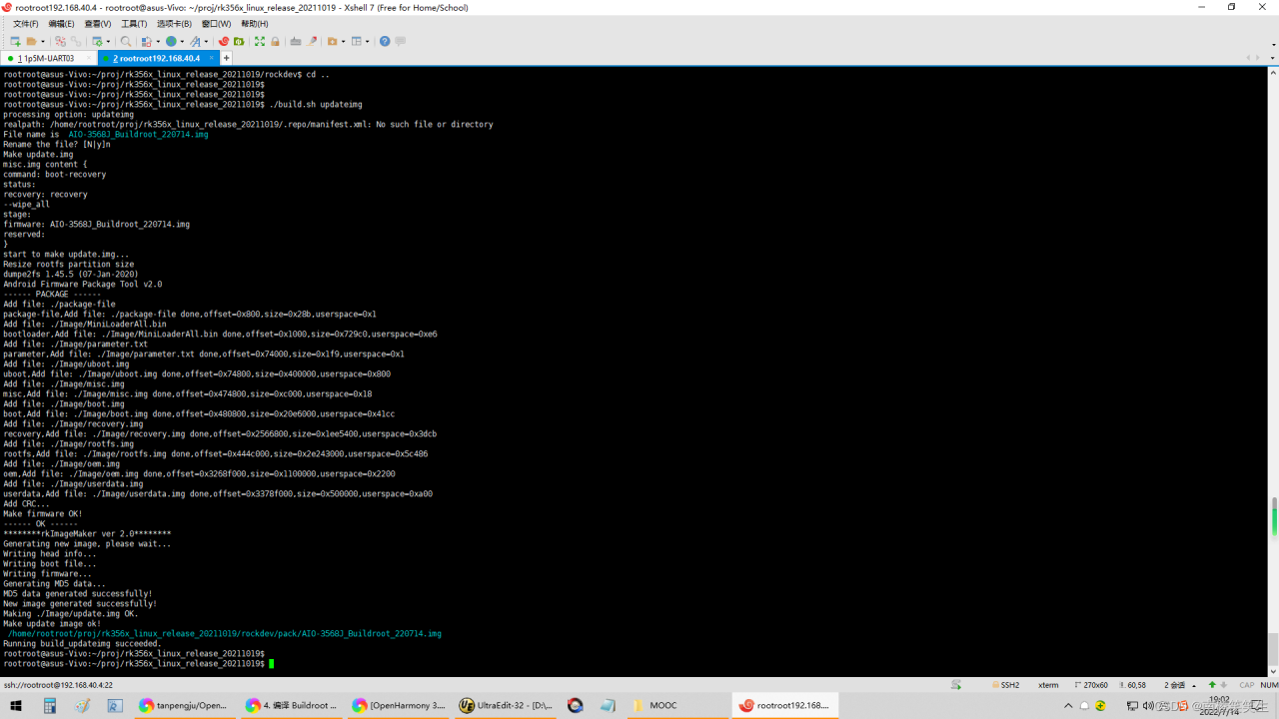This screenshot has height=719, width=1279.
Task: Open the 查看(V) menu
Action: coord(98,24)
